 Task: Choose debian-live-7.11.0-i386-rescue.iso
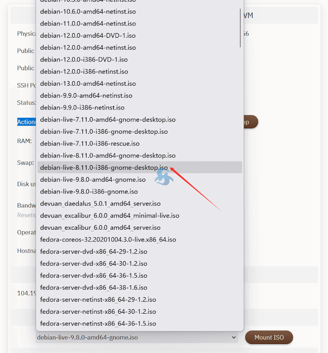pyautogui.click(x=90, y=144)
